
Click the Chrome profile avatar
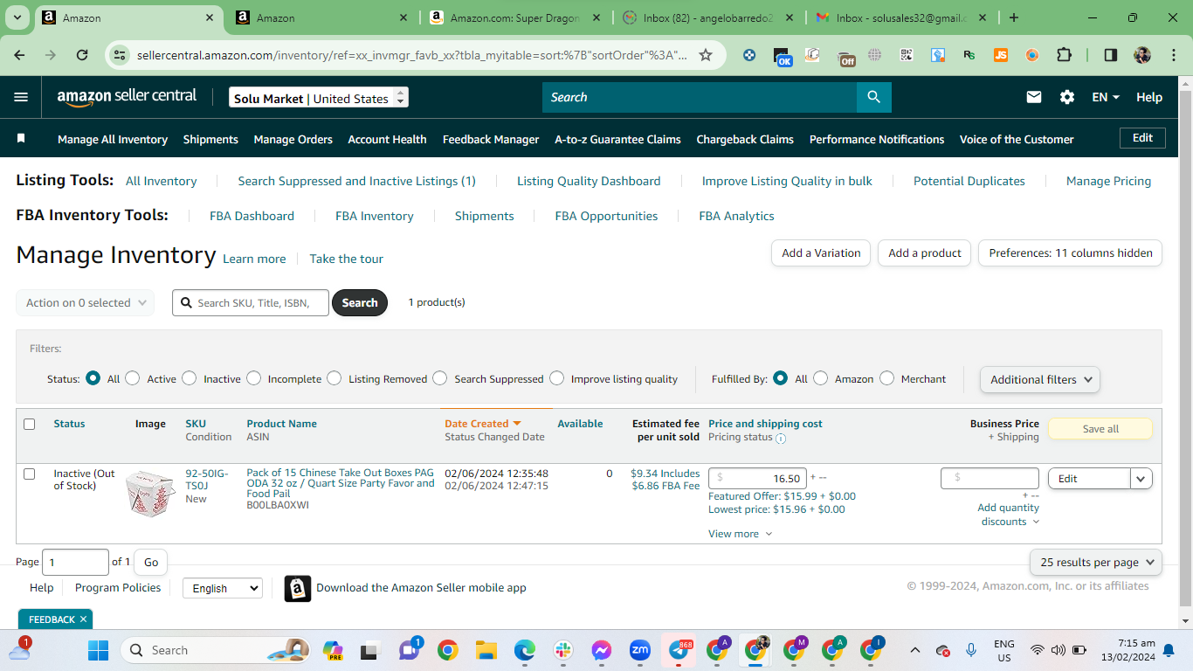(x=1142, y=55)
